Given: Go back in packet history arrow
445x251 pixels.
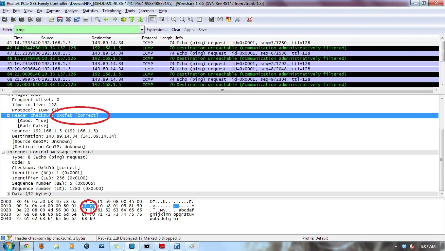Looking at the screenshot, I should click(x=106, y=19).
